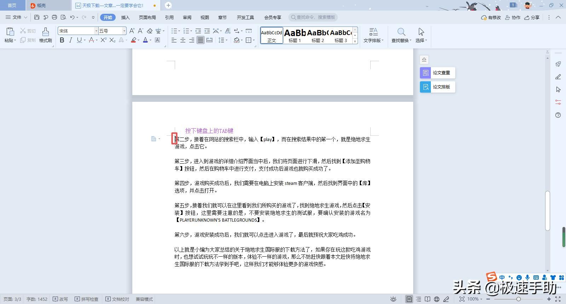Apply superscript with the X² icon
Image resolution: width=566 pixels, height=304 pixels.
[103, 40]
